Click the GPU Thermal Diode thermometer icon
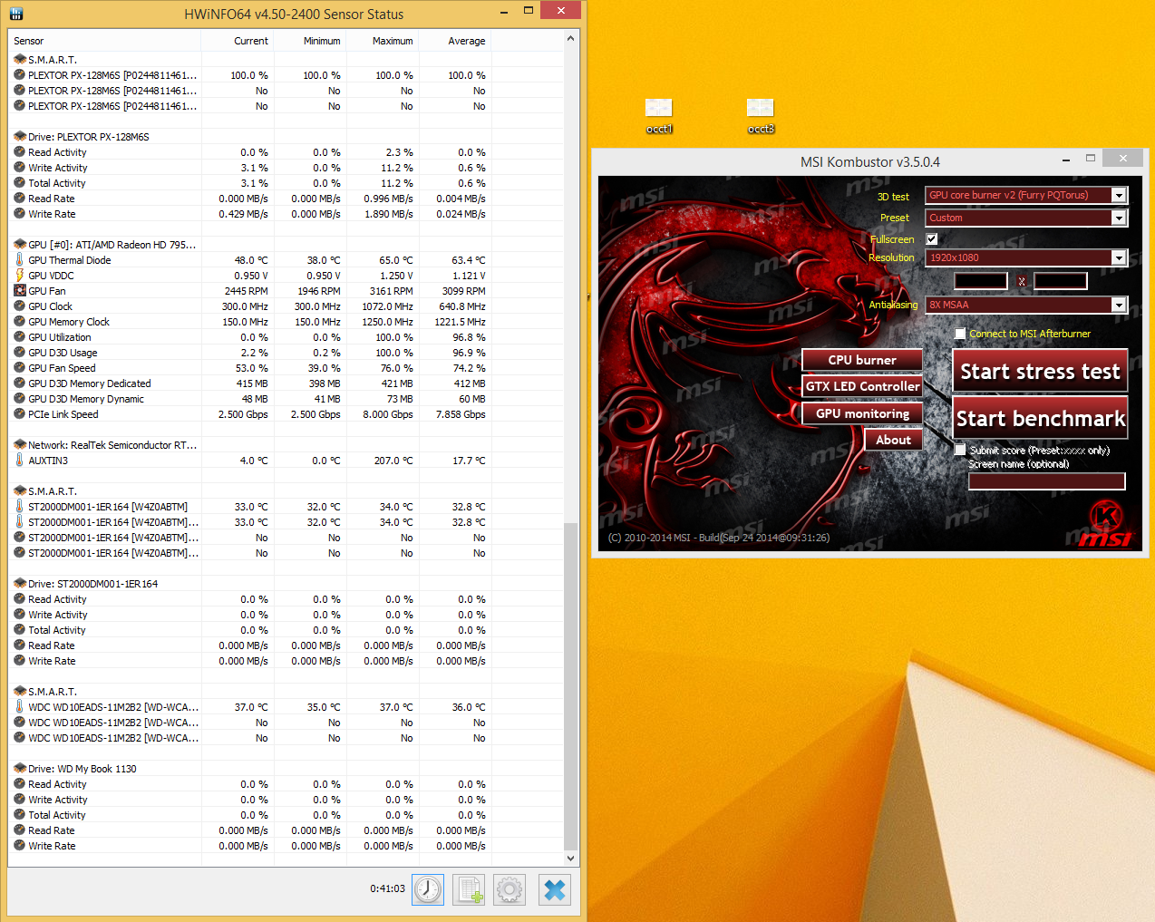Image resolution: width=1155 pixels, height=922 pixels. point(19,260)
